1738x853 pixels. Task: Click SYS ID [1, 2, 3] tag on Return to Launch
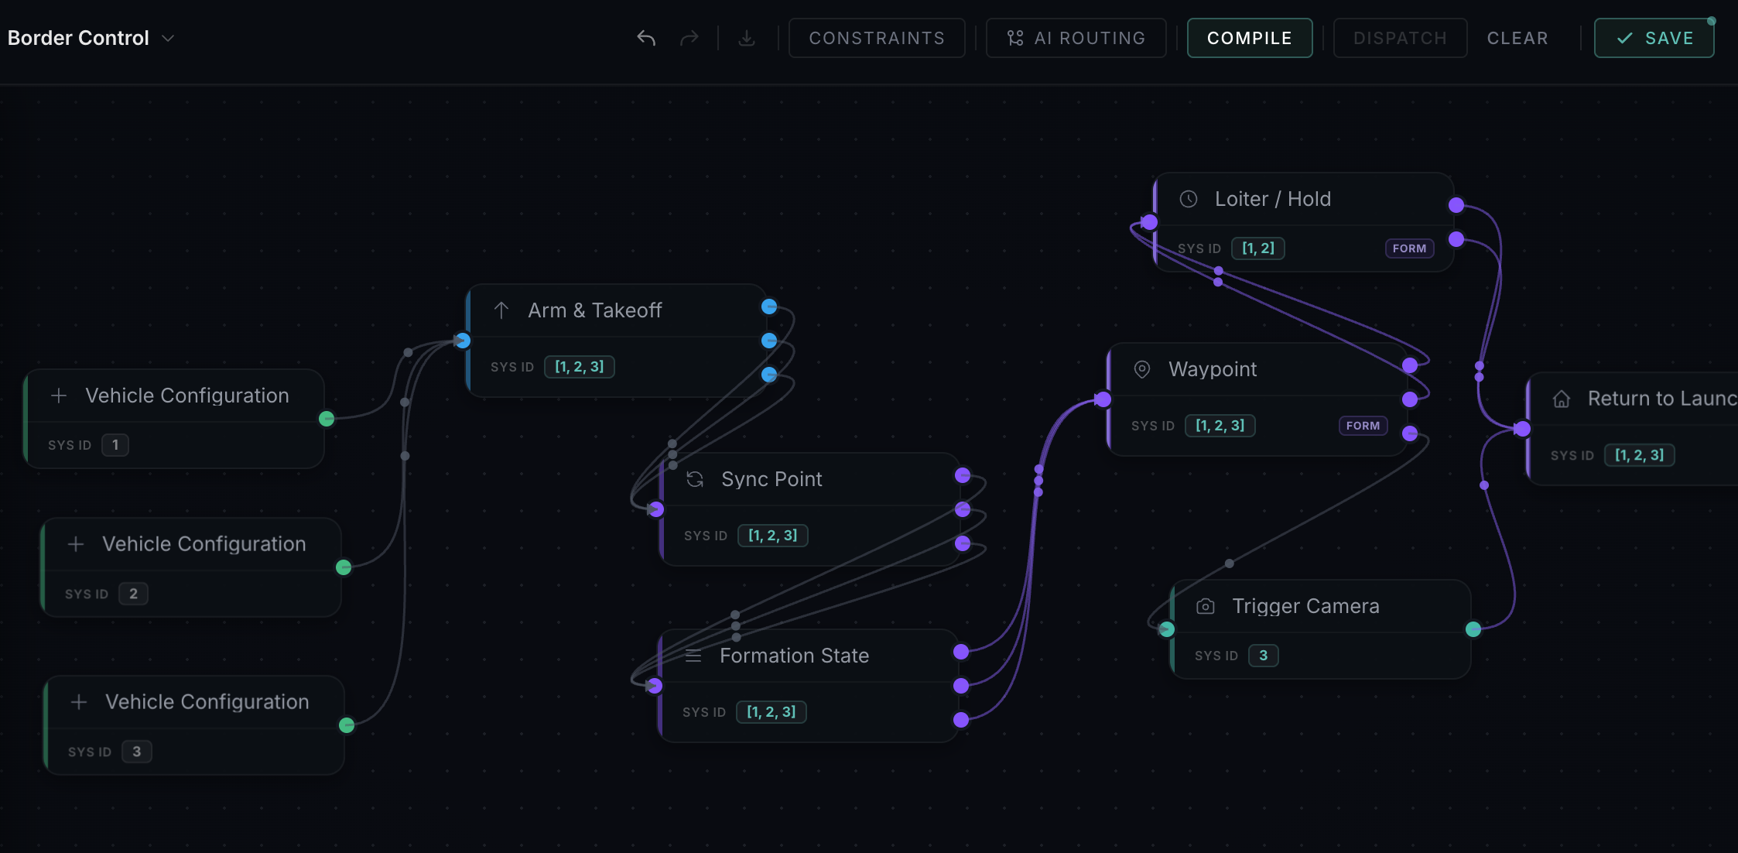coord(1640,455)
